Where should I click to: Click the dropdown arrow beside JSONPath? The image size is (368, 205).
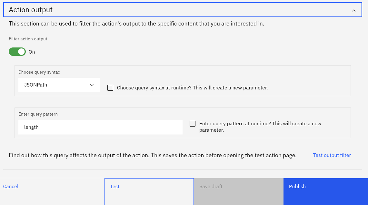click(x=92, y=85)
